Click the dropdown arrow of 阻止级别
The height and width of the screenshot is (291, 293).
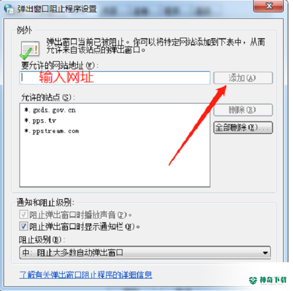[265, 253]
